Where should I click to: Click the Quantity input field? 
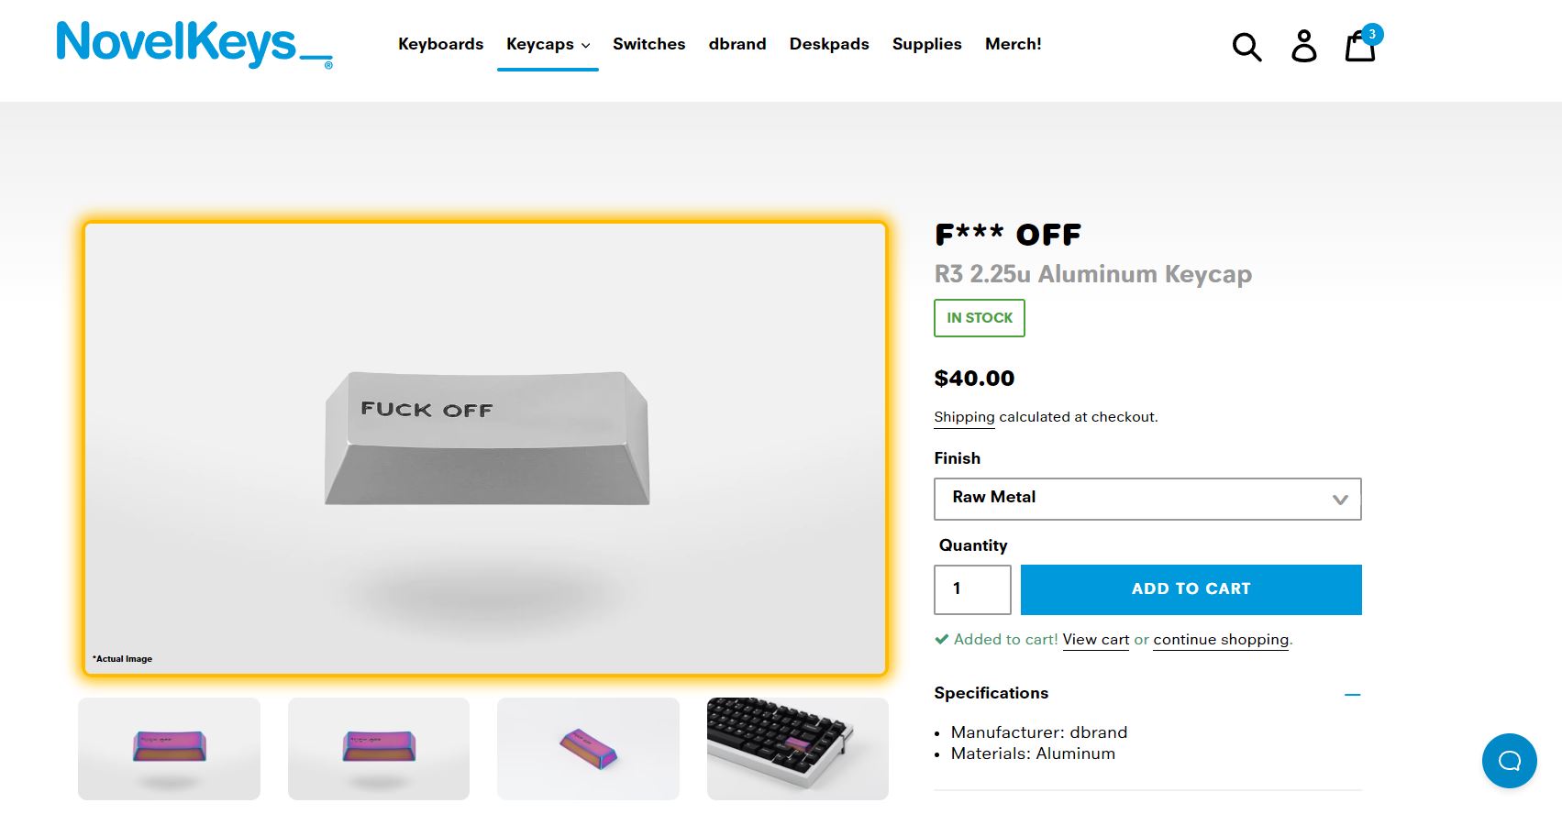[x=972, y=589]
